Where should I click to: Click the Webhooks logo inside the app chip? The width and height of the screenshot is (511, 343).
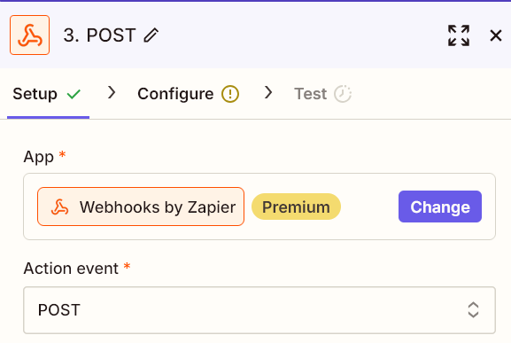[59, 207]
